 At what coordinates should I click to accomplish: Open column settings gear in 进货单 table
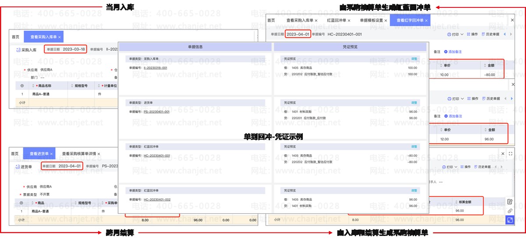pos(22,203)
